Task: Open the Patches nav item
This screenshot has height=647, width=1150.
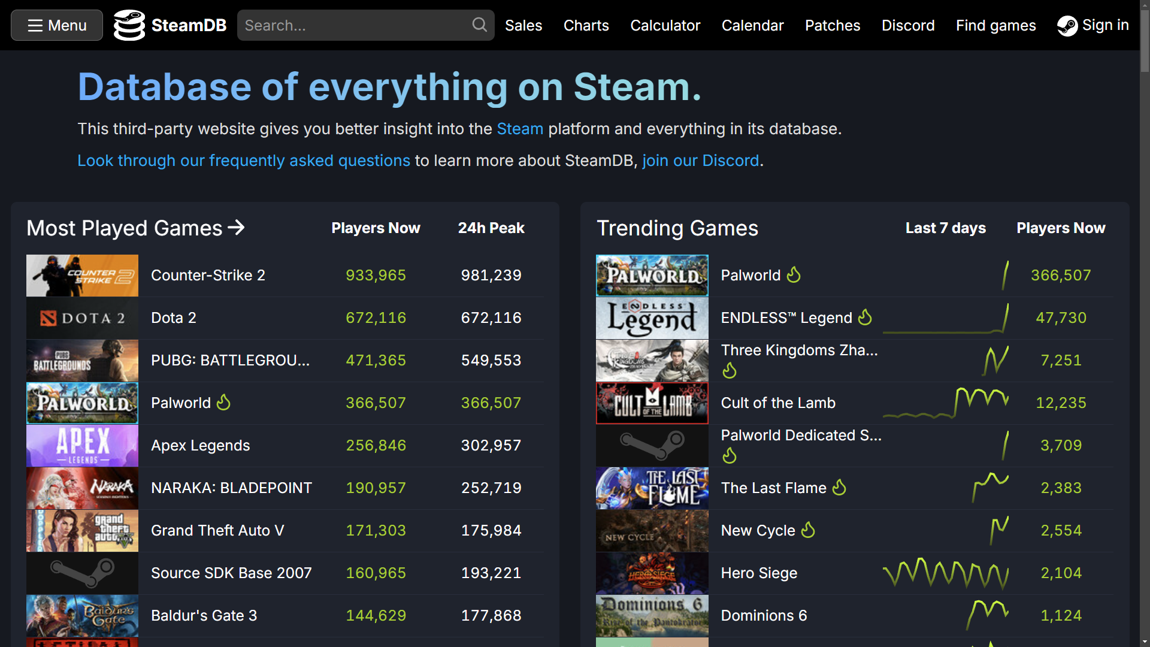Action: (833, 25)
